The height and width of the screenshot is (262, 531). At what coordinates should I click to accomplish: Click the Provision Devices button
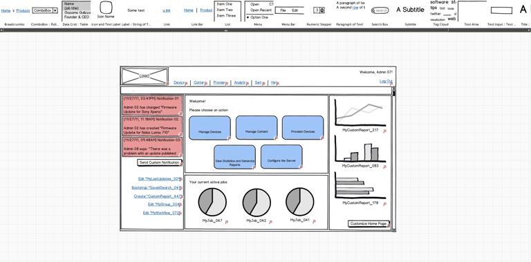(x=303, y=128)
